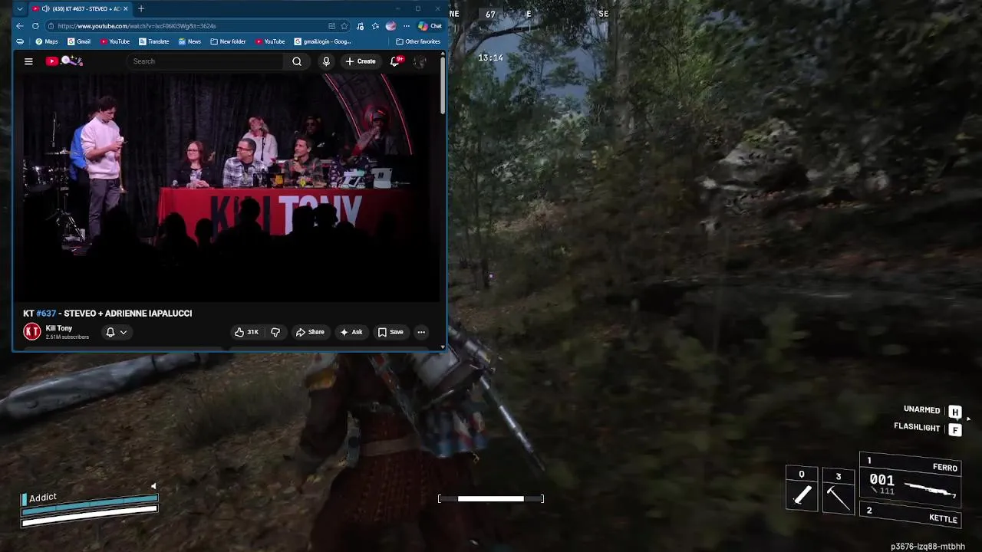Image resolution: width=982 pixels, height=552 pixels.
Task: Share the Kill Tony video
Action: coord(311,332)
